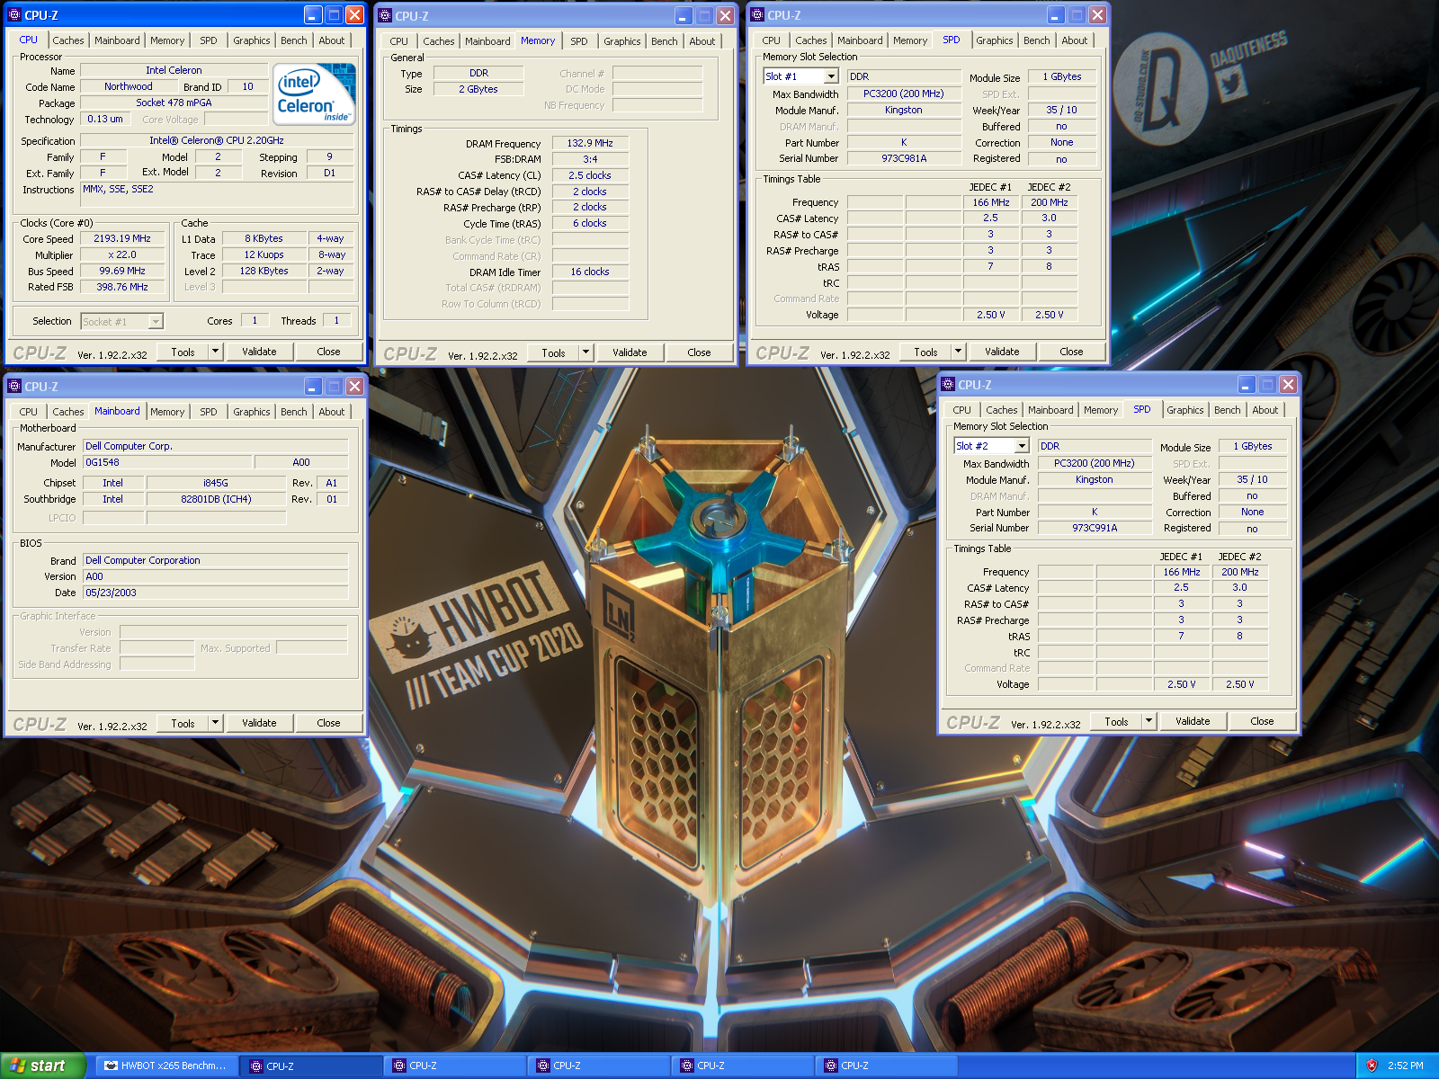Click the chipset i845G value
The width and height of the screenshot is (1439, 1079).
(216, 484)
